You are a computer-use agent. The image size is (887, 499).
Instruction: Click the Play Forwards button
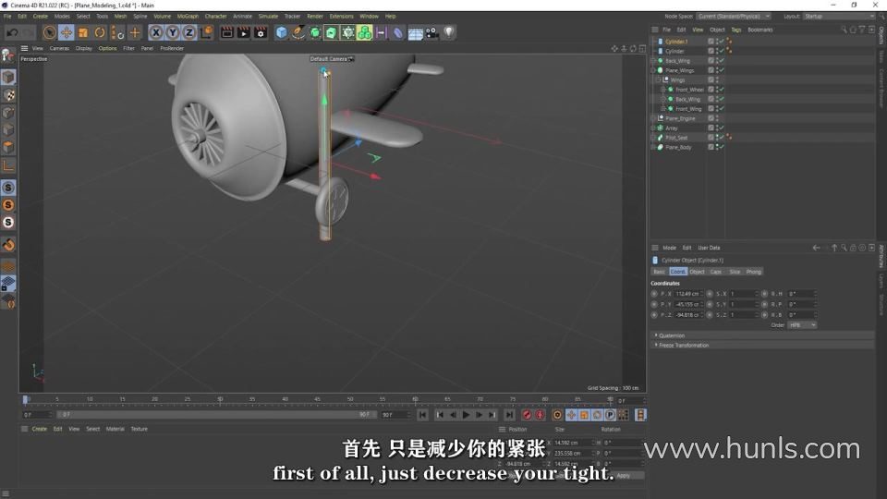[x=466, y=415]
